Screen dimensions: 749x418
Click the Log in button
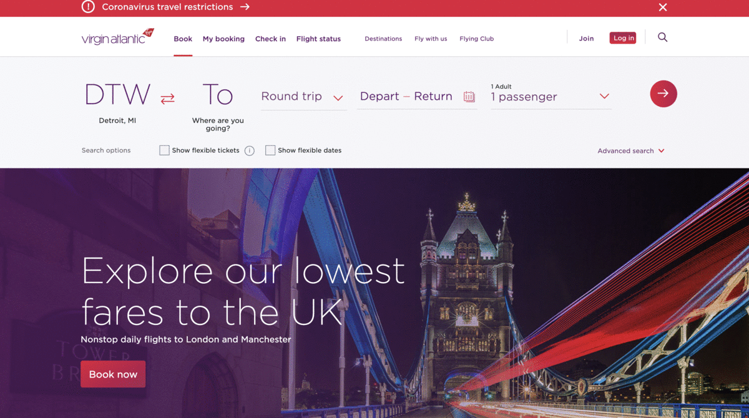click(623, 38)
